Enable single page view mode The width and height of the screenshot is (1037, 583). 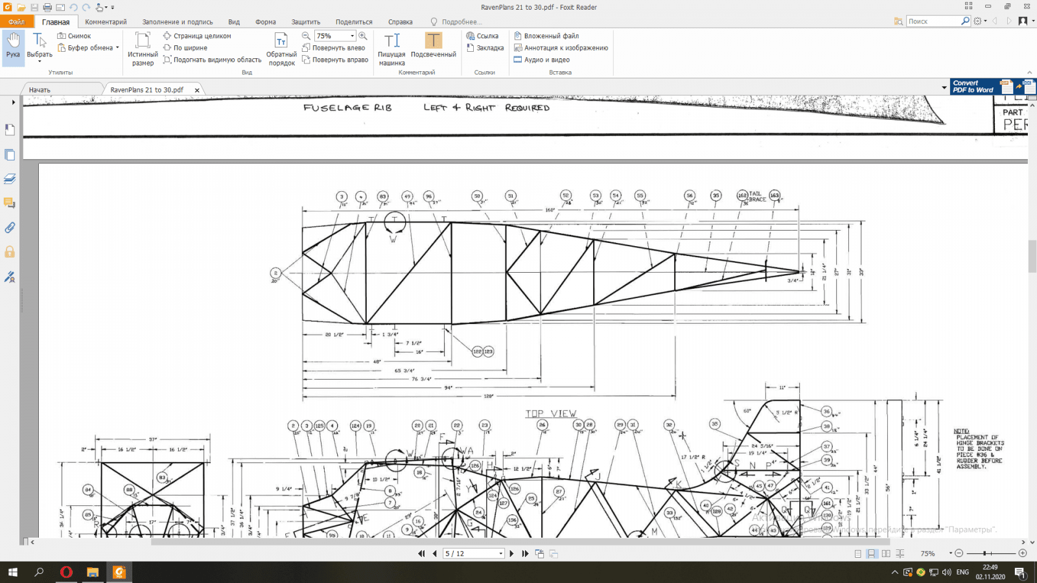(x=858, y=554)
